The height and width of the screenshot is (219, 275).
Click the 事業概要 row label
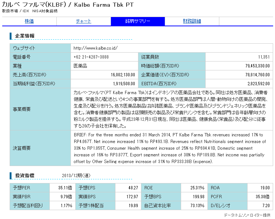(40, 109)
